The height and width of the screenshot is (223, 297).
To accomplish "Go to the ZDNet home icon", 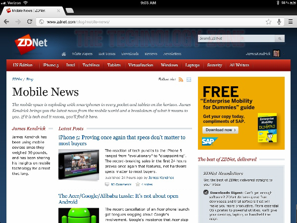I will (64, 54).
